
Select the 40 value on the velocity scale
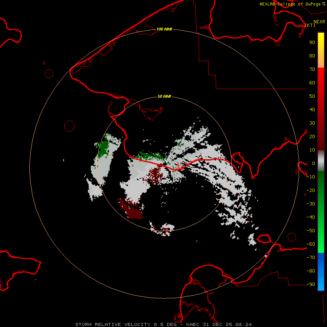pyautogui.click(x=312, y=110)
